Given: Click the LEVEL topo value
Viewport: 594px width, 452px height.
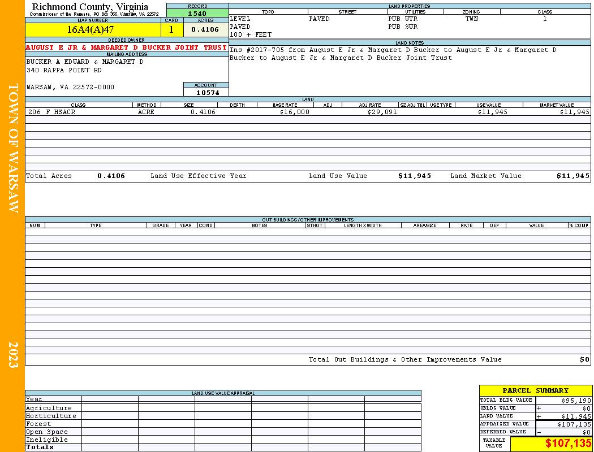Looking at the screenshot, I should coord(240,19).
